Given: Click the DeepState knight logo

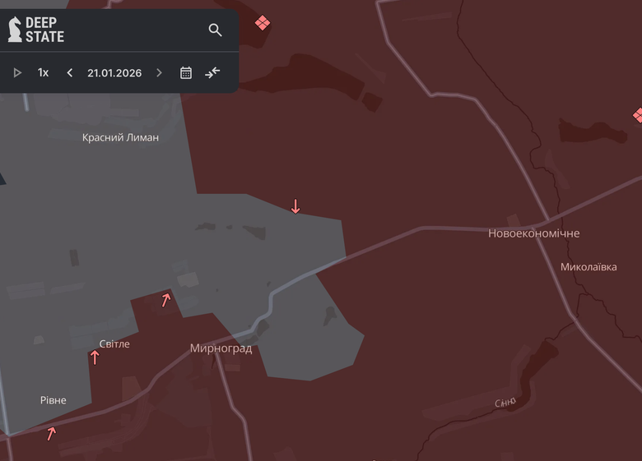Looking at the screenshot, I should pyautogui.click(x=15, y=30).
